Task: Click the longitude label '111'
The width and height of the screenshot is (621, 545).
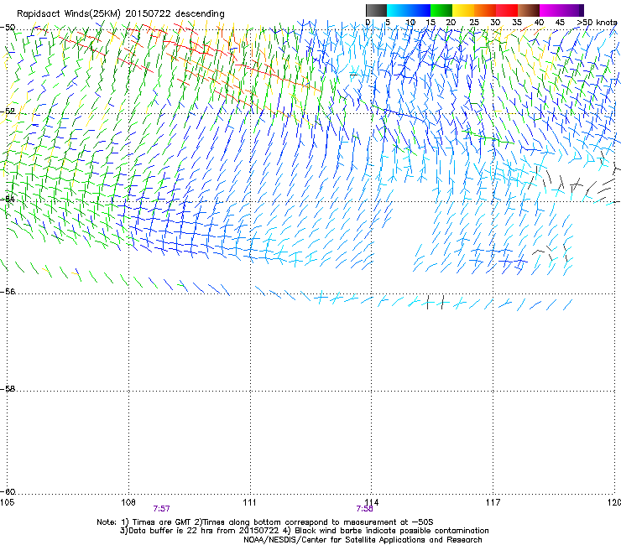Action: point(249,502)
